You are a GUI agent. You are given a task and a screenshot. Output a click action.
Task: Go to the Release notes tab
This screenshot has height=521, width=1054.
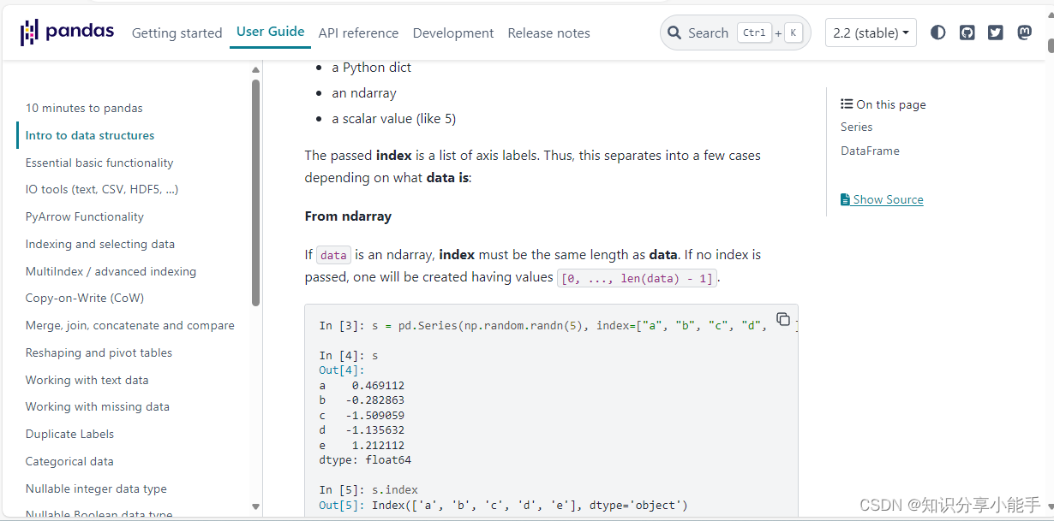[x=548, y=33]
